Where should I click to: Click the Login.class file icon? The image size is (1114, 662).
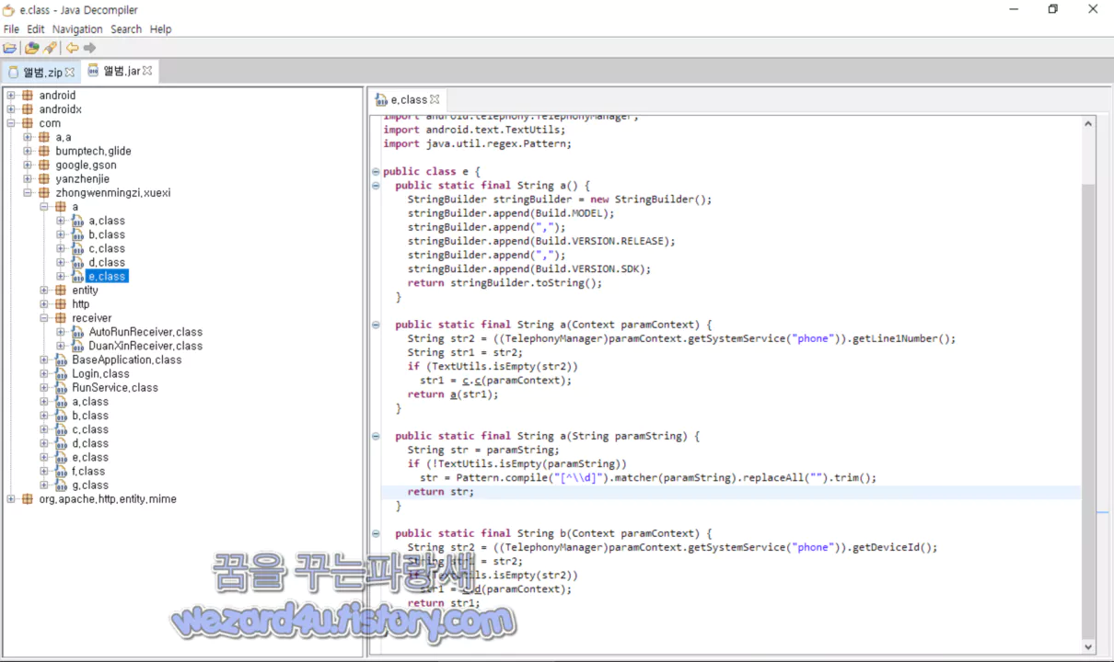coord(61,374)
